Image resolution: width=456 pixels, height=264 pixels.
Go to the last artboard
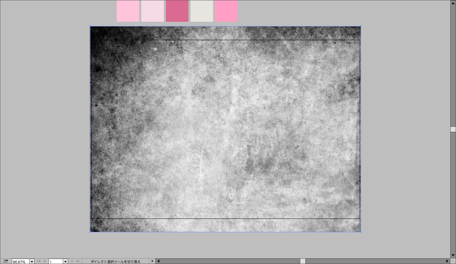78,261
